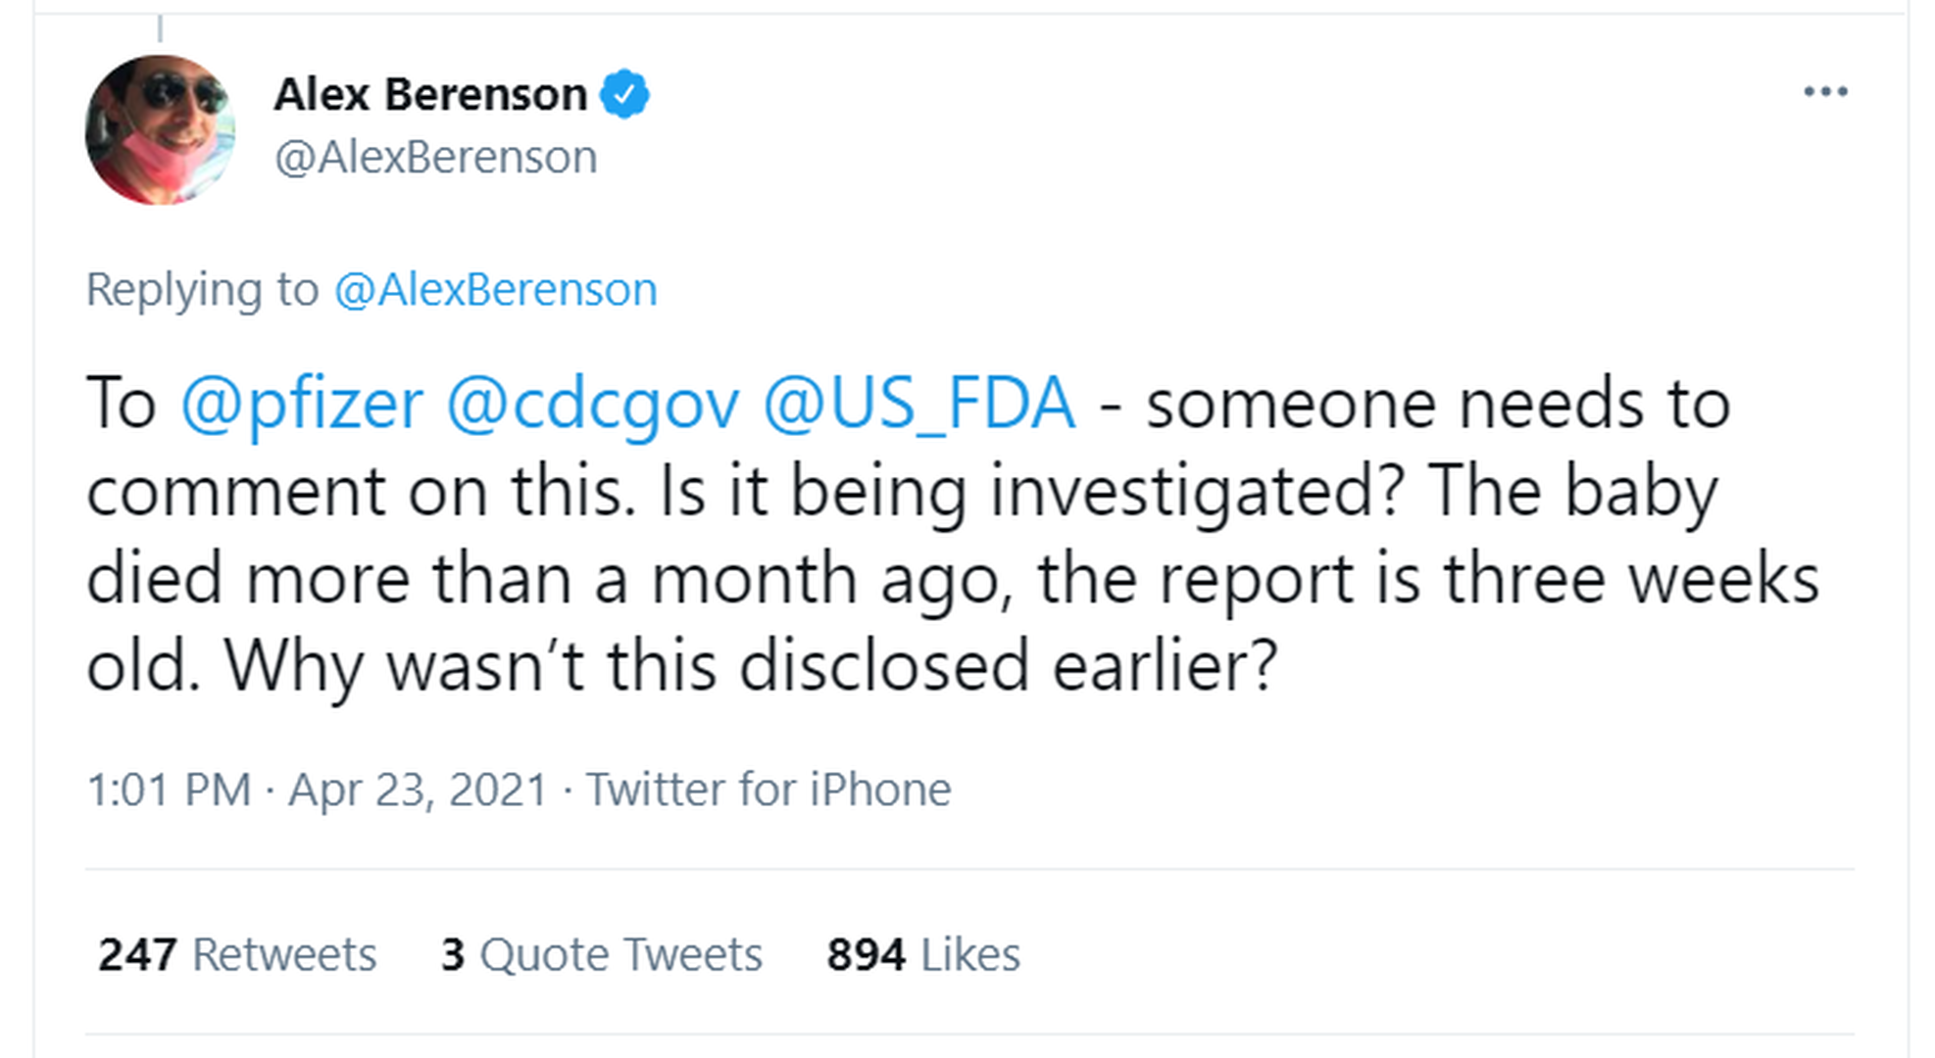The width and height of the screenshot is (1935, 1058).
Task: Click the thread connector line above the avatar
Action: pyautogui.click(x=160, y=29)
